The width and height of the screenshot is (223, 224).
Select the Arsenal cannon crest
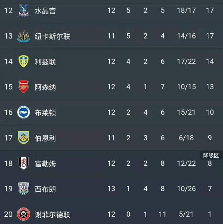23,87
